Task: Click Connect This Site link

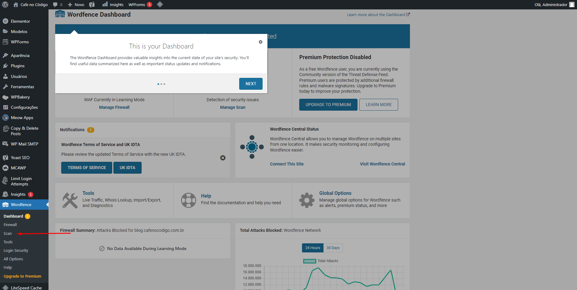Action: (287, 164)
